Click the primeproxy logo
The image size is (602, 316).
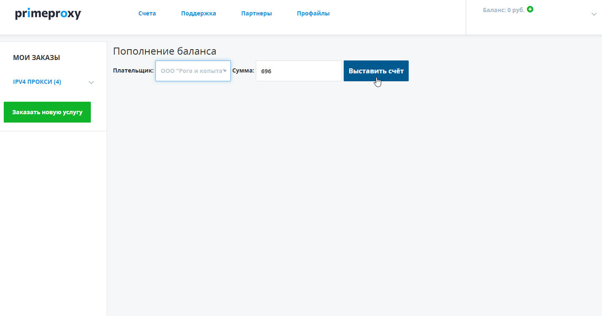click(x=48, y=14)
